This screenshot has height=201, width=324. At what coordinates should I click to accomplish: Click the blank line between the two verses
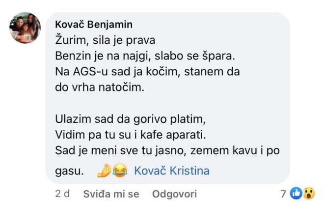click(147, 103)
